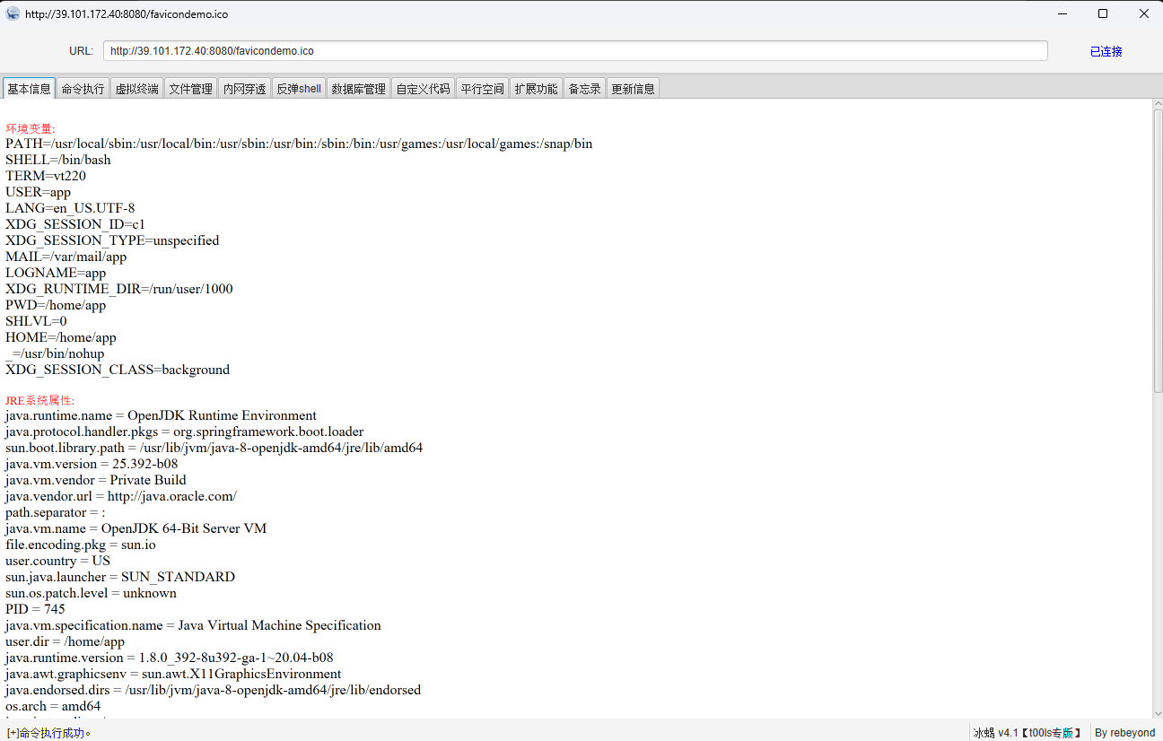Click the sun.java.launcher = SUN_STANDARD line

(x=120, y=577)
